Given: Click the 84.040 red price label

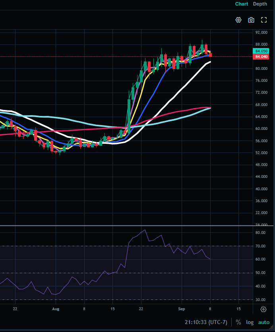Looking at the screenshot, I should (x=261, y=56).
